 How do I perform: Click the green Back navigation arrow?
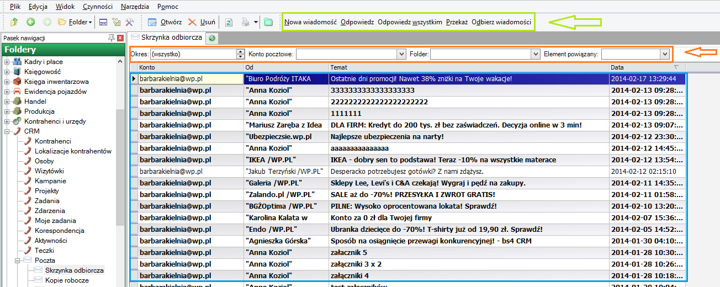(x=30, y=22)
